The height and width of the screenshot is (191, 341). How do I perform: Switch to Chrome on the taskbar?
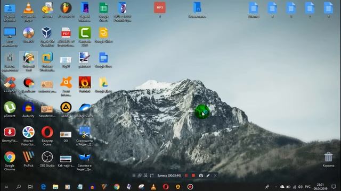point(117,187)
